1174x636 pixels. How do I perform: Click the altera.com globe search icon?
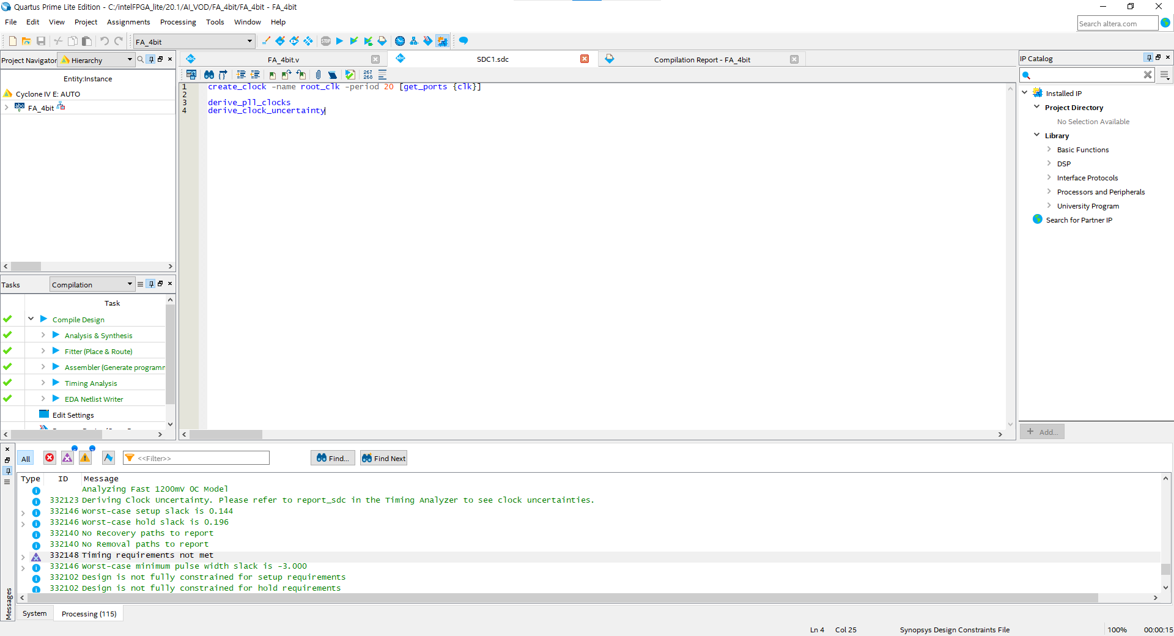[1166, 23]
